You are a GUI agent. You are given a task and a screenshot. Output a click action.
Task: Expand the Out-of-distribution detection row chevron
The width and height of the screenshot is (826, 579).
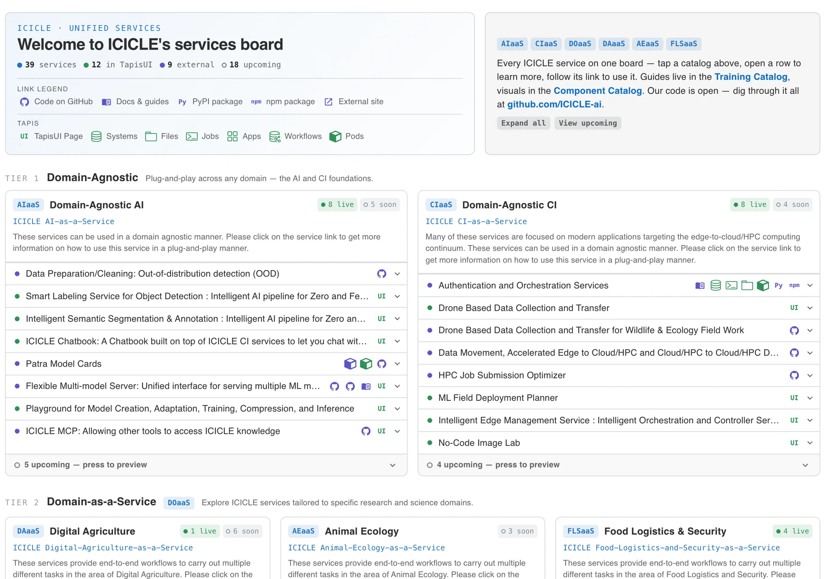[397, 274]
